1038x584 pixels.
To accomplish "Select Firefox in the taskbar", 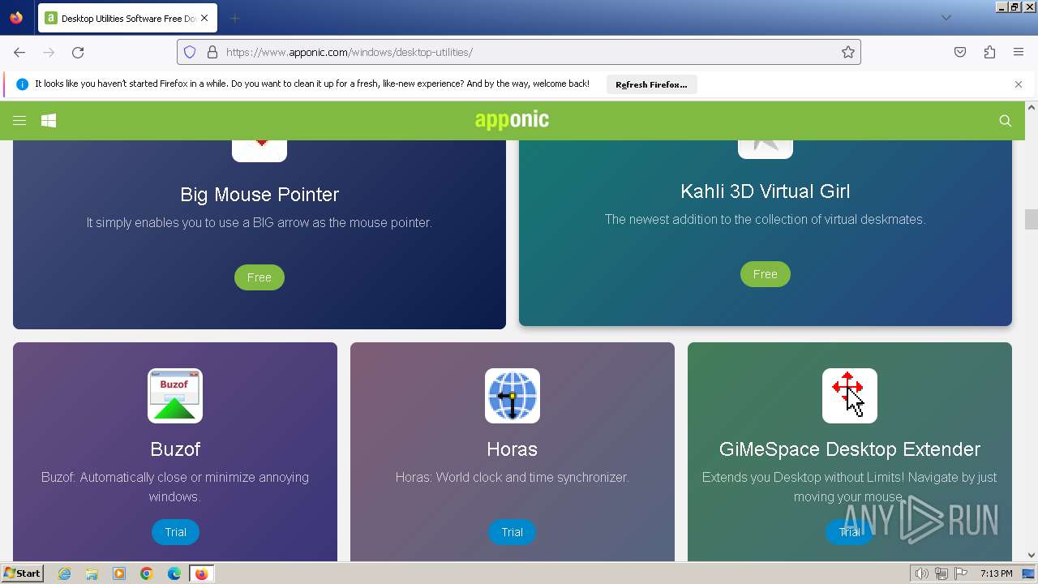I will tap(201, 573).
